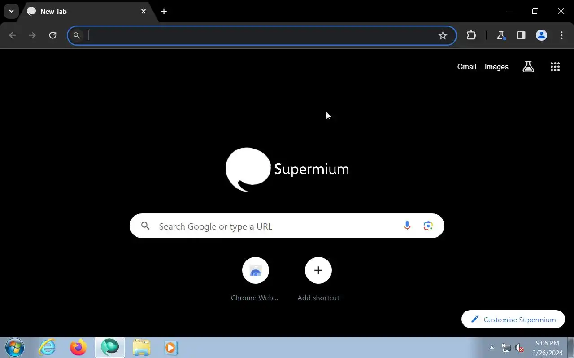Open Windows Explorer folder icon
Screen dimensions: 574x358
pos(141,348)
